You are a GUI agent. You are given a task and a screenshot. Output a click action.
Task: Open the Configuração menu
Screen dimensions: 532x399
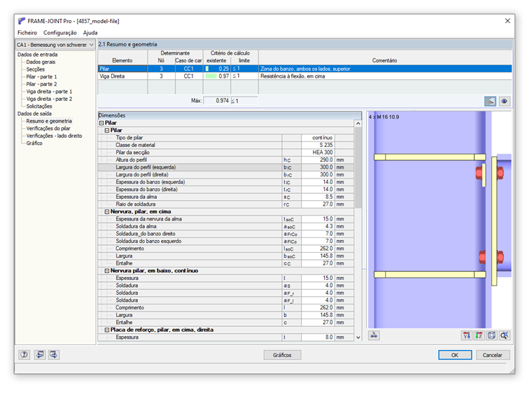pos(60,33)
